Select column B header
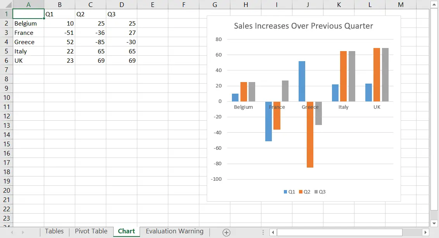Image resolution: width=439 pixels, height=238 pixels. (x=60, y=5)
